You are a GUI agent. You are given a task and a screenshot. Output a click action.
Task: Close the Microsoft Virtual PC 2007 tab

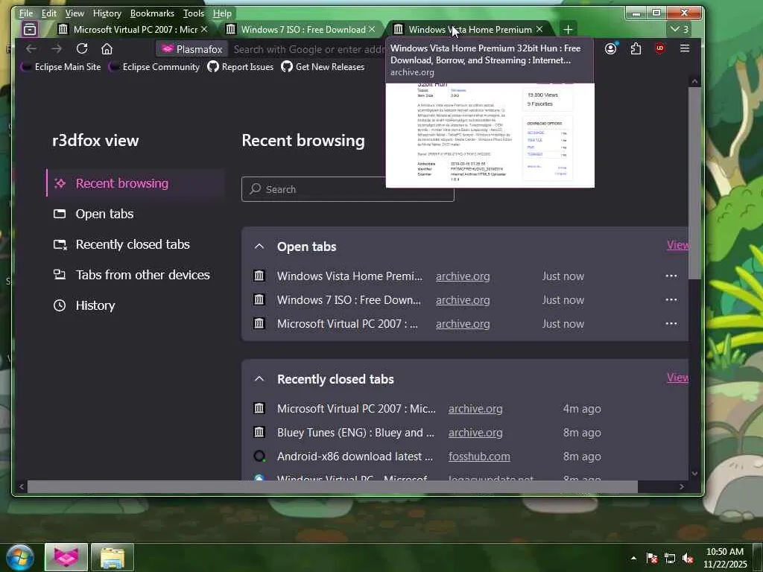204,30
